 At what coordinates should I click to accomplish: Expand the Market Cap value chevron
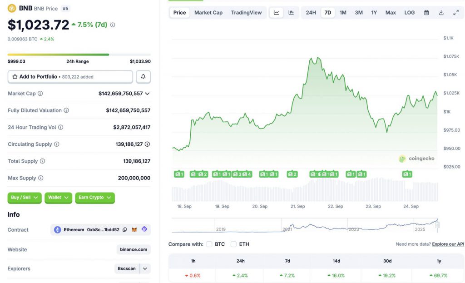pyautogui.click(x=148, y=94)
